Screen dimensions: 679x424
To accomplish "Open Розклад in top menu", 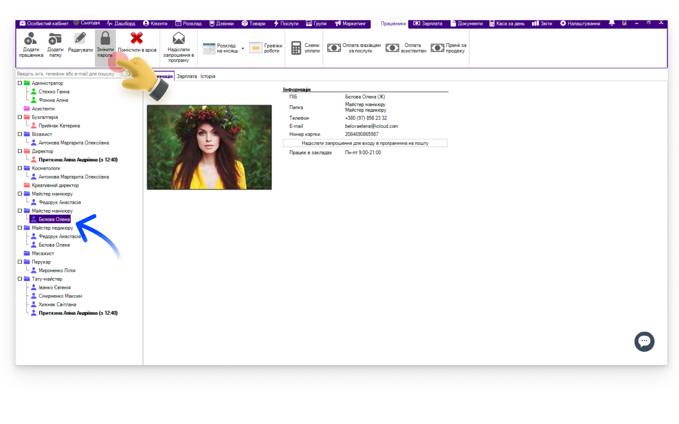I will pos(188,24).
